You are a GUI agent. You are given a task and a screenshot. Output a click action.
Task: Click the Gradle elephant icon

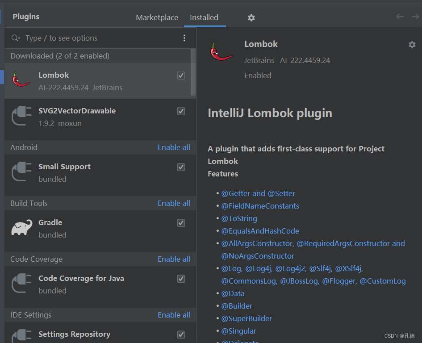click(x=21, y=227)
